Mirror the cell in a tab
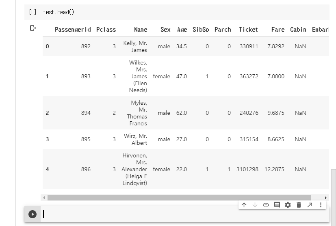This screenshot has width=336, height=226. click(x=310, y=205)
